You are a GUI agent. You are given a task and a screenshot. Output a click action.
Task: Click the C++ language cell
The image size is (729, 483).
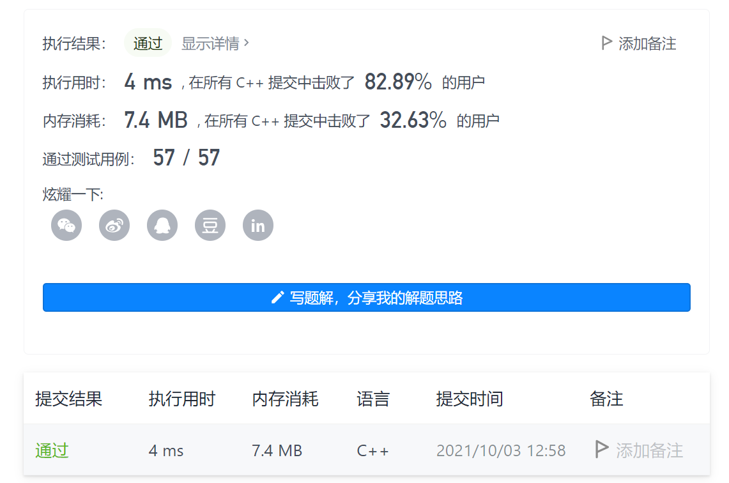(x=372, y=450)
